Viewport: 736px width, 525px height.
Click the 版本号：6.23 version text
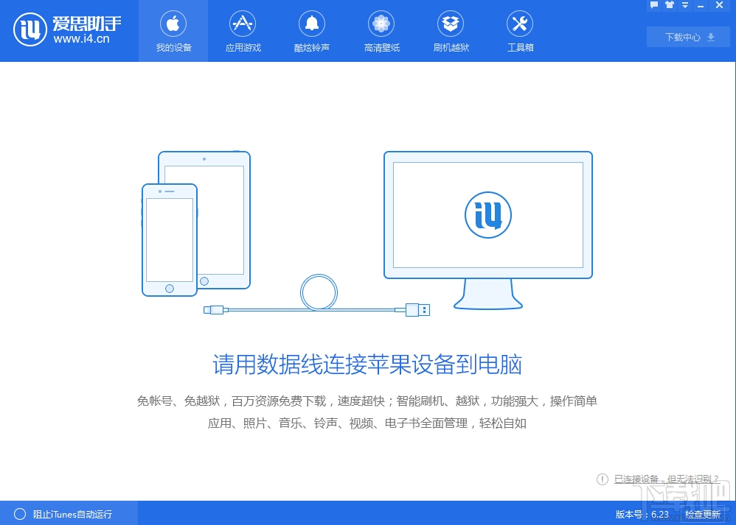click(642, 514)
